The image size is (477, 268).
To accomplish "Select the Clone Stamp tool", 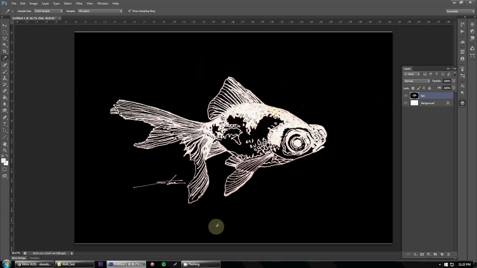I will pos(5,78).
